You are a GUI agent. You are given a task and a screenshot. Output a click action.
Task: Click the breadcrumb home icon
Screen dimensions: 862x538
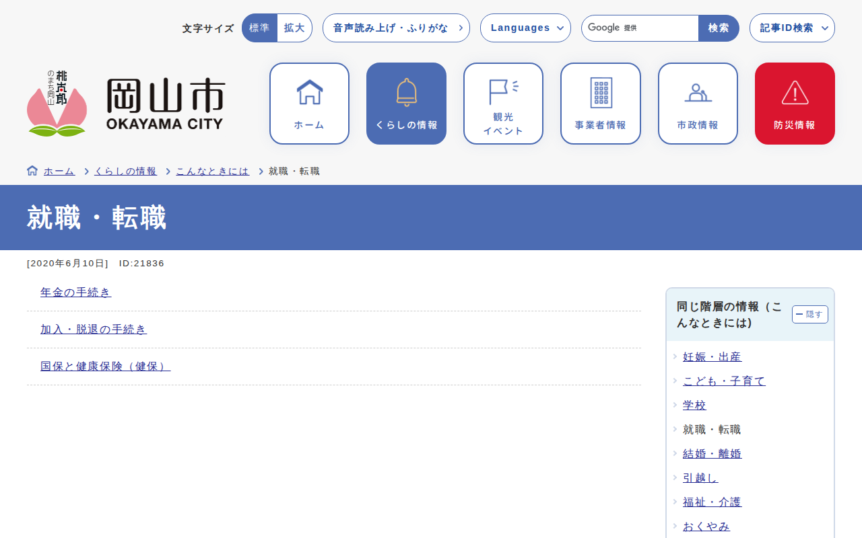[x=32, y=171]
